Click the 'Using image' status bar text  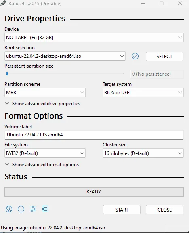coord(53,228)
